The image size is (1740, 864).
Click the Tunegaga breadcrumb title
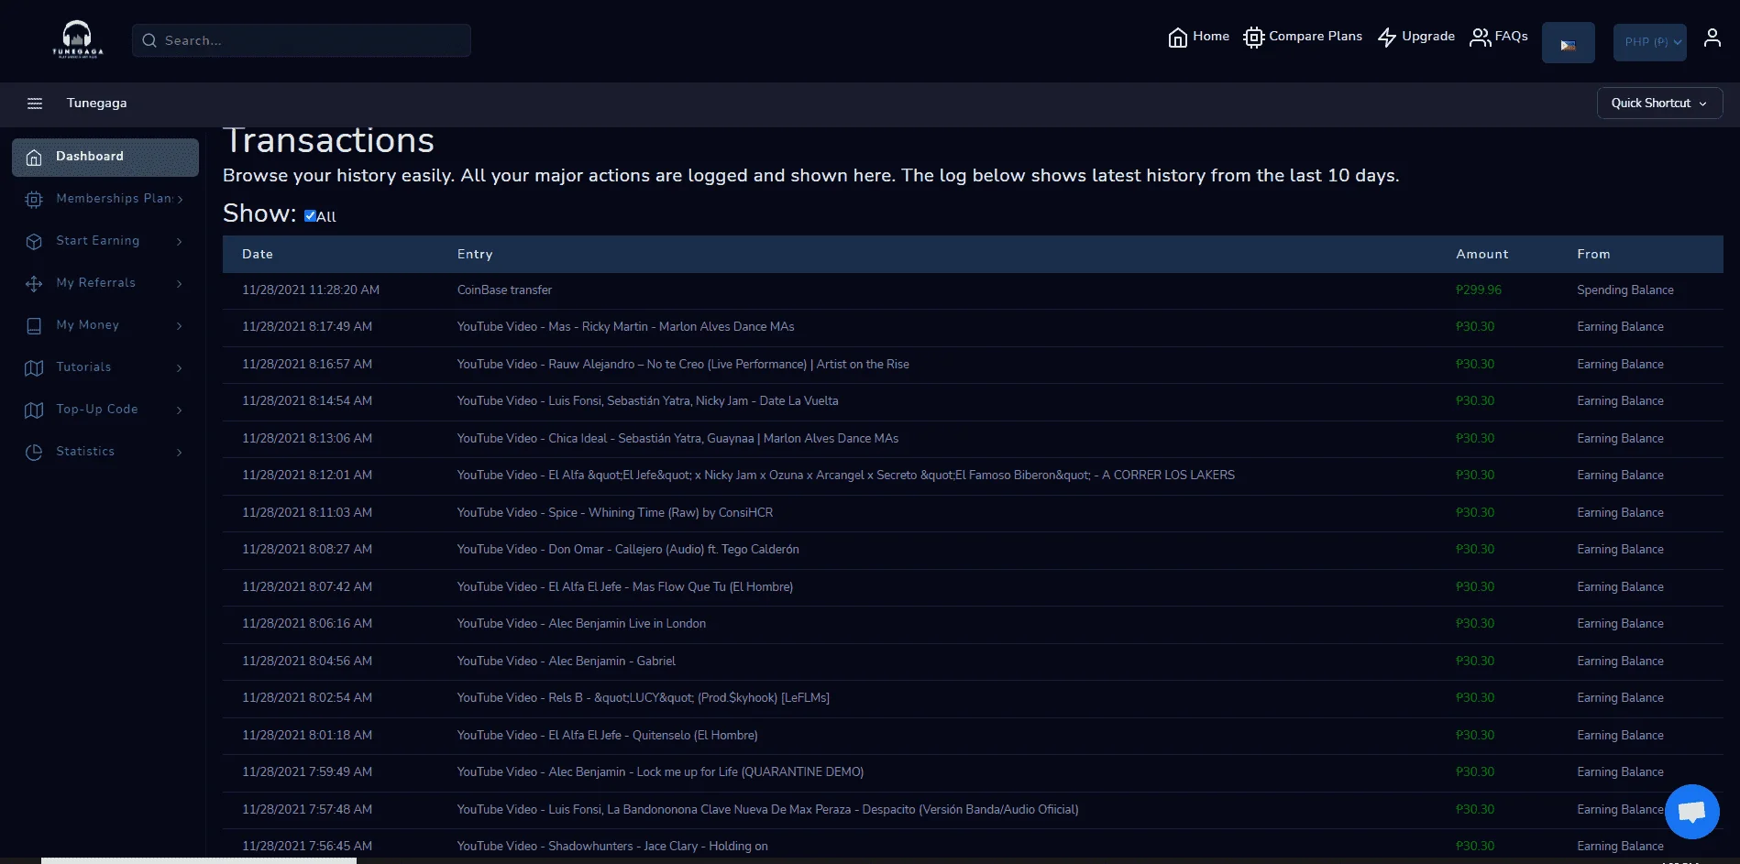tap(96, 104)
